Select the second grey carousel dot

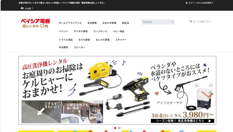119,128
